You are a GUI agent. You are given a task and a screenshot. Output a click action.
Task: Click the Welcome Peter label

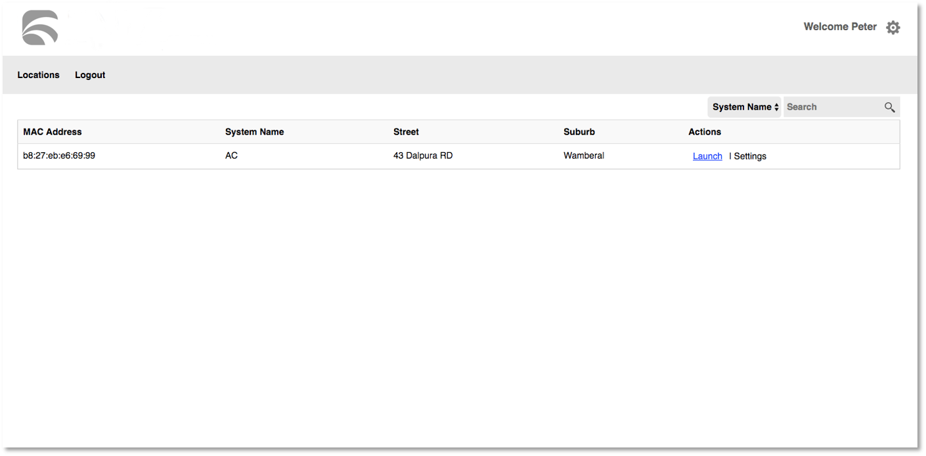coord(840,26)
